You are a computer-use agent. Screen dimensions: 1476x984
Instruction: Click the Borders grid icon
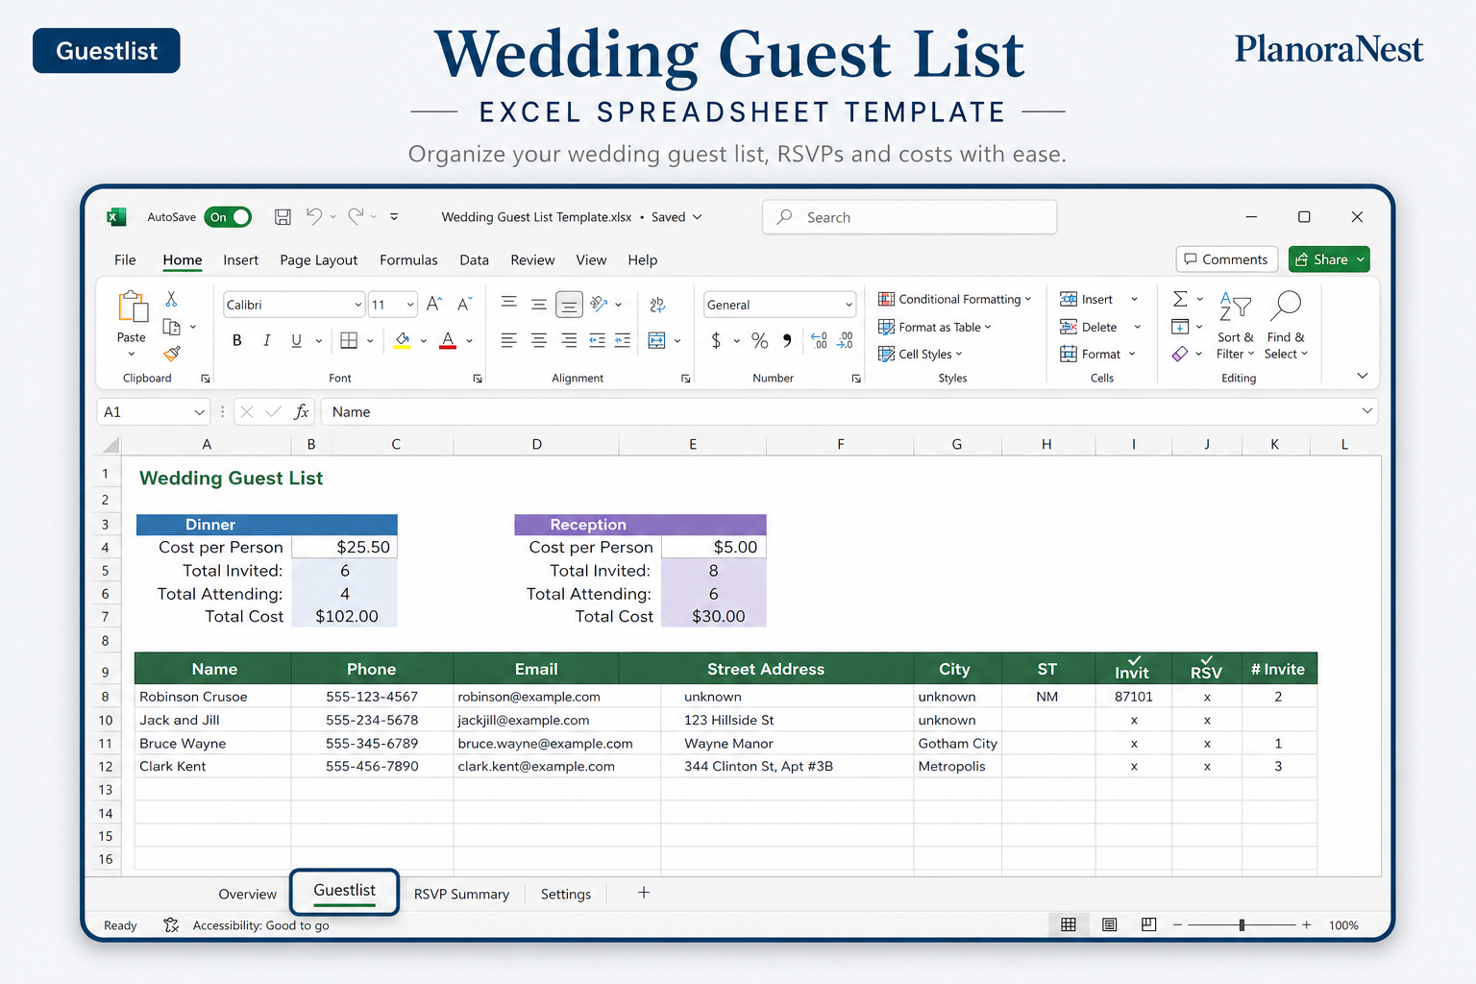coord(349,340)
